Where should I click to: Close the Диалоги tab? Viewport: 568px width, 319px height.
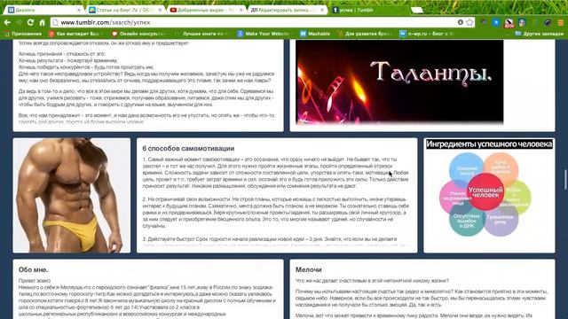(79, 10)
